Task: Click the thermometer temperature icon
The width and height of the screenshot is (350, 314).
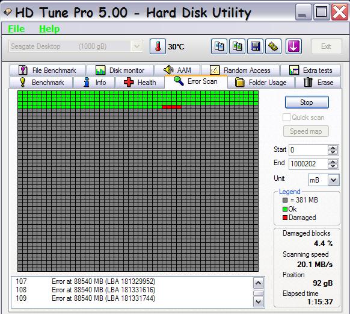Action: pyautogui.click(x=158, y=46)
